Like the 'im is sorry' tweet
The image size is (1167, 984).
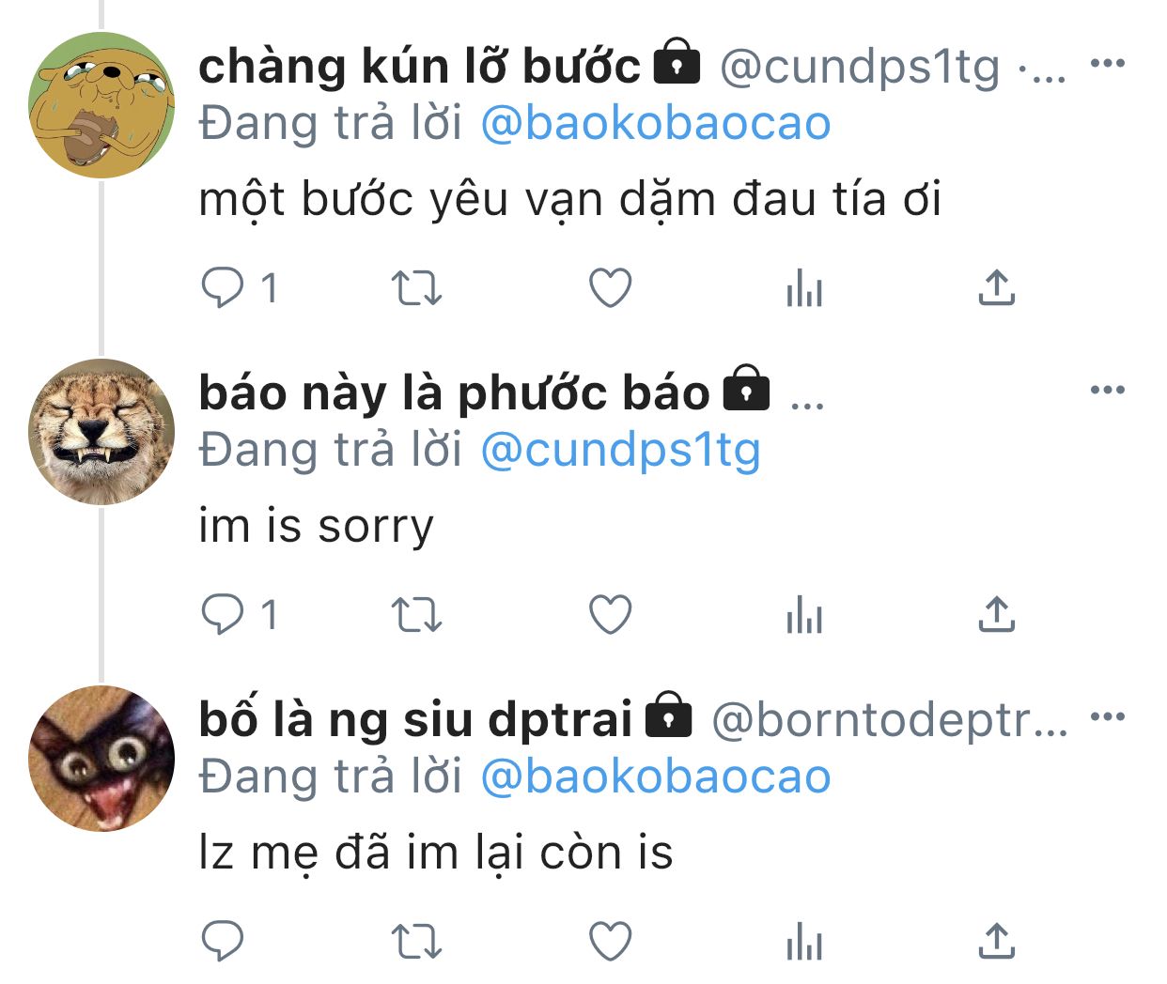pyautogui.click(x=610, y=615)
